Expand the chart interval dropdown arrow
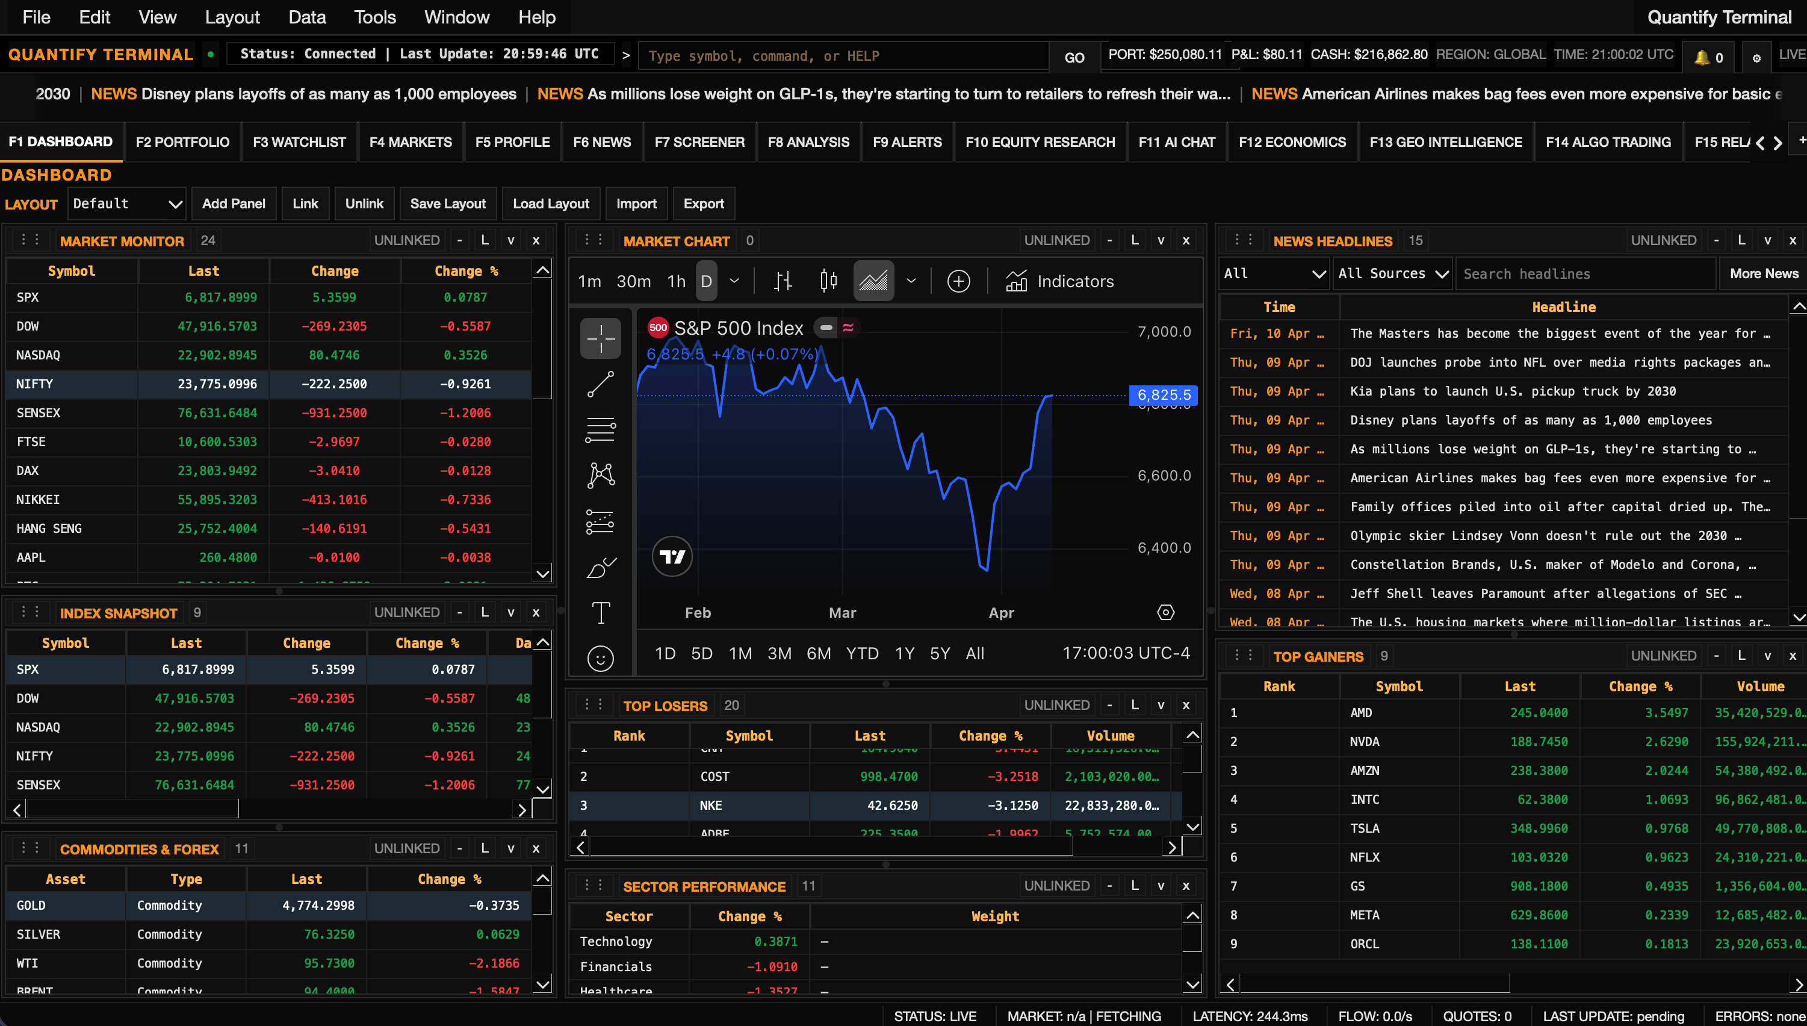Viewport: 1807px width, 1026px height. pyautogui.click(x=734, y=281)
